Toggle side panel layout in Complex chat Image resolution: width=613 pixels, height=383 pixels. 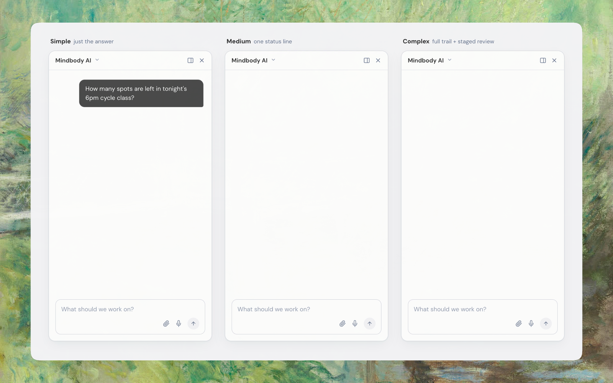coord(543,61)
